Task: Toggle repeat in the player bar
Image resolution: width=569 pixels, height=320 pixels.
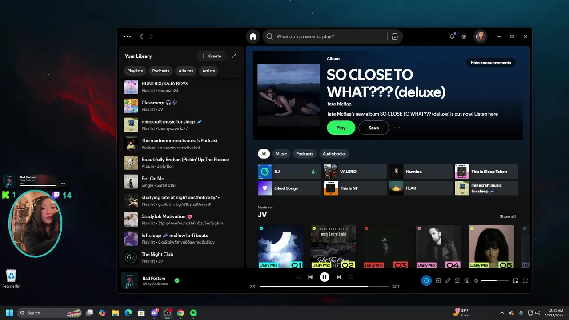Action: pos(350,277)
